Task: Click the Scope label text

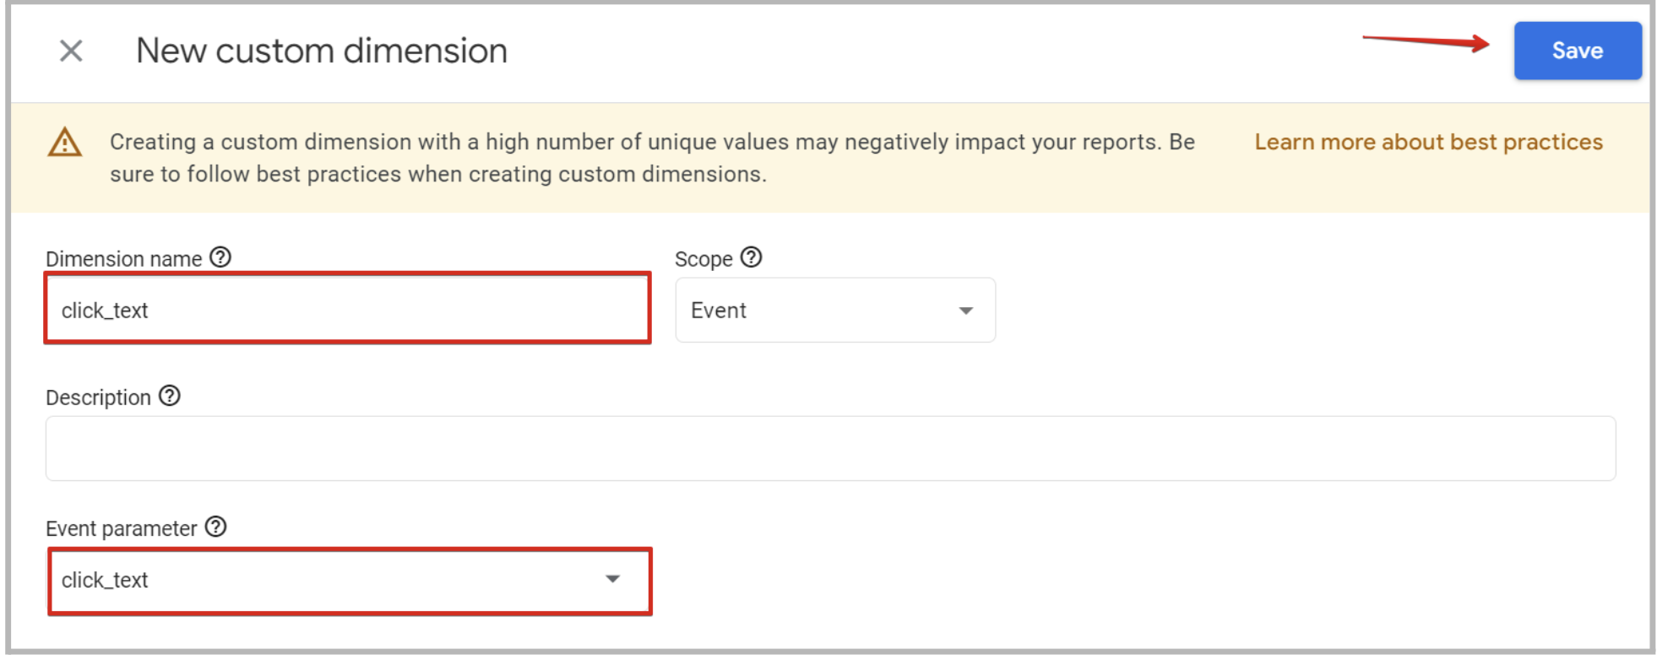Action: [704, 259]
